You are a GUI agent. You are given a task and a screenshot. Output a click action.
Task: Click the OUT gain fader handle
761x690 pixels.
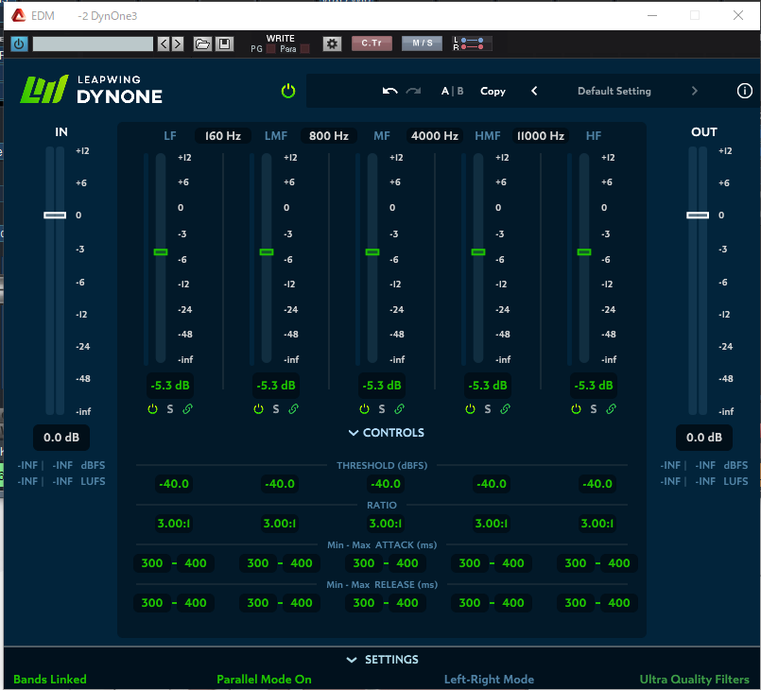(x=698, y=215)
